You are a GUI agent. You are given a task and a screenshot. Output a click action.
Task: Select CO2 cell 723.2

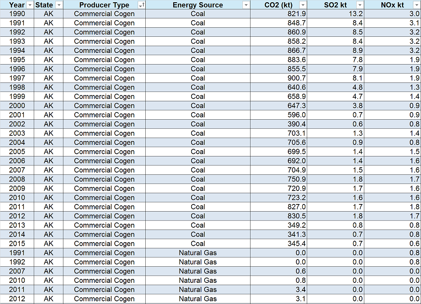(x=279, y=197)
